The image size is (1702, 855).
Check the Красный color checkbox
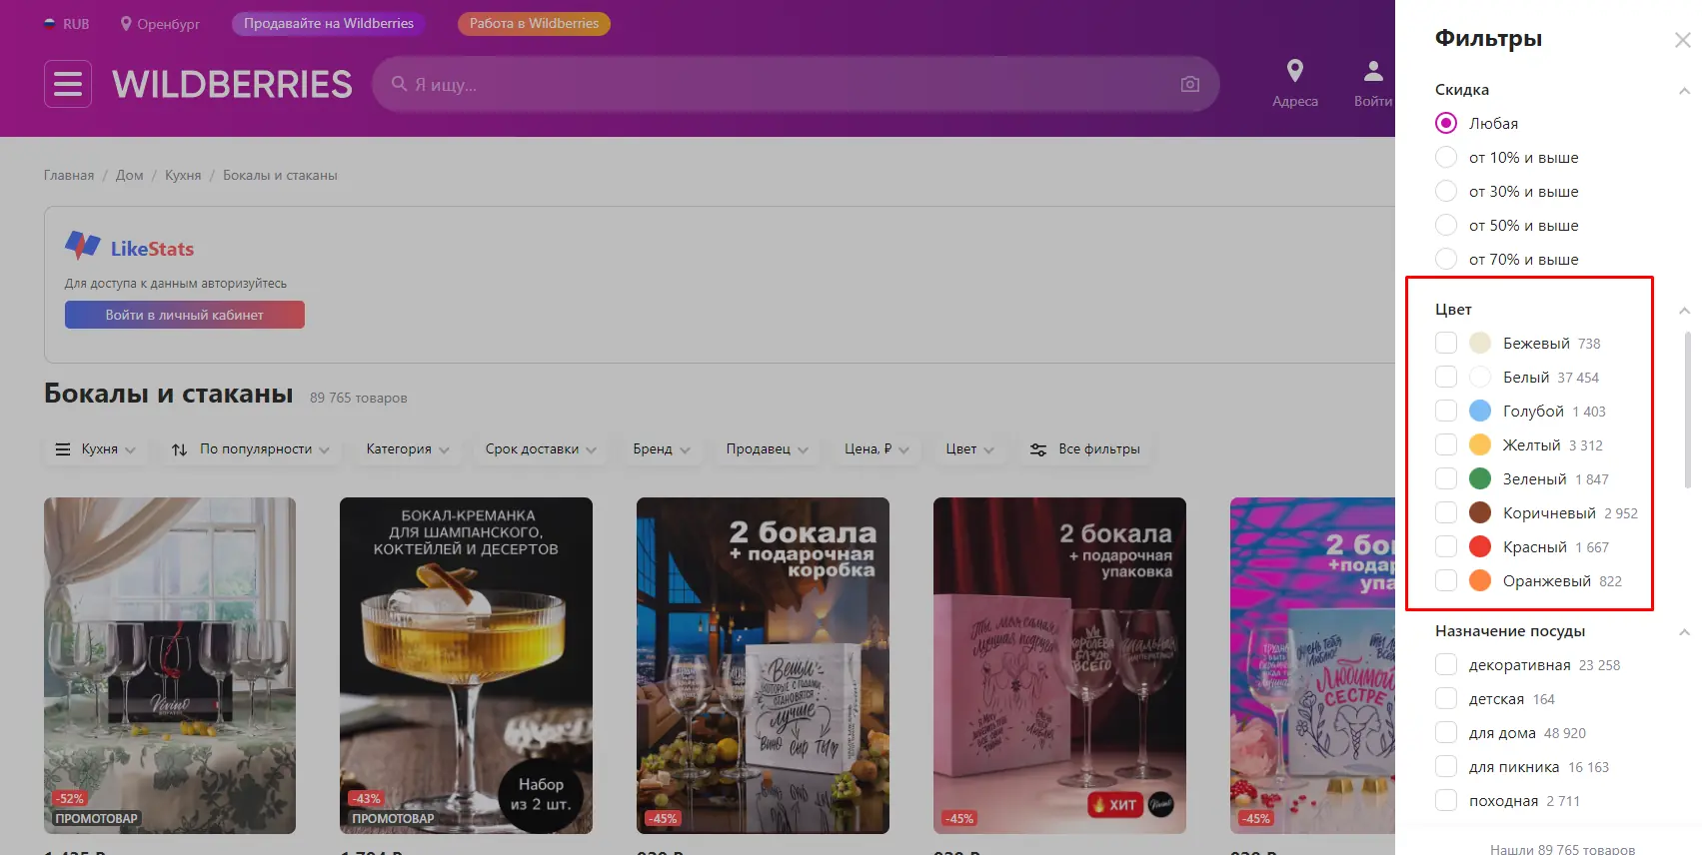[1446, 546]
